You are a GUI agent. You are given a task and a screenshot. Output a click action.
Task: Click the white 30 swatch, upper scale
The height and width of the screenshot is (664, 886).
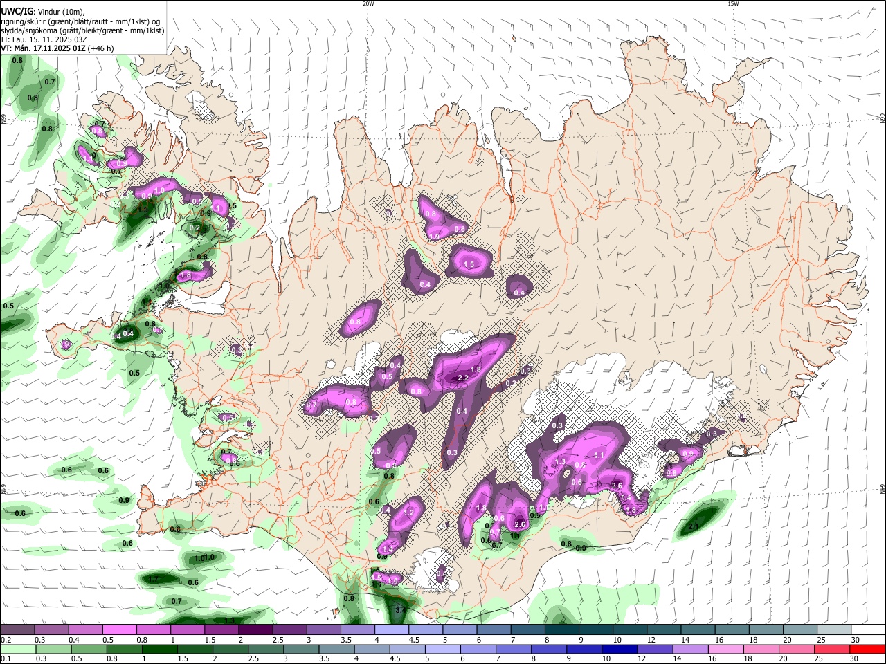pyautogui.click(x=868, y=629)
